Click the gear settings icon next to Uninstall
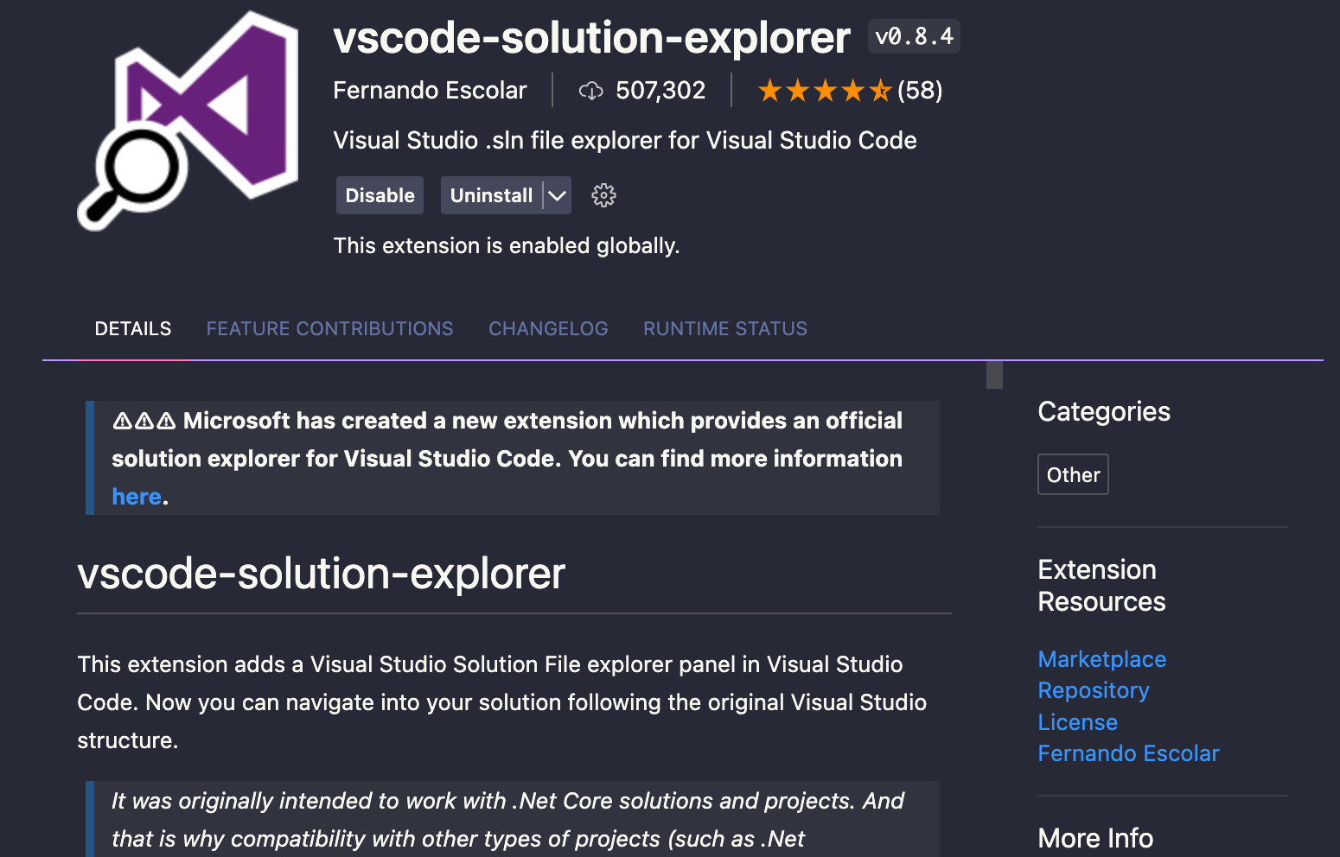 click(x=603, y=195)
